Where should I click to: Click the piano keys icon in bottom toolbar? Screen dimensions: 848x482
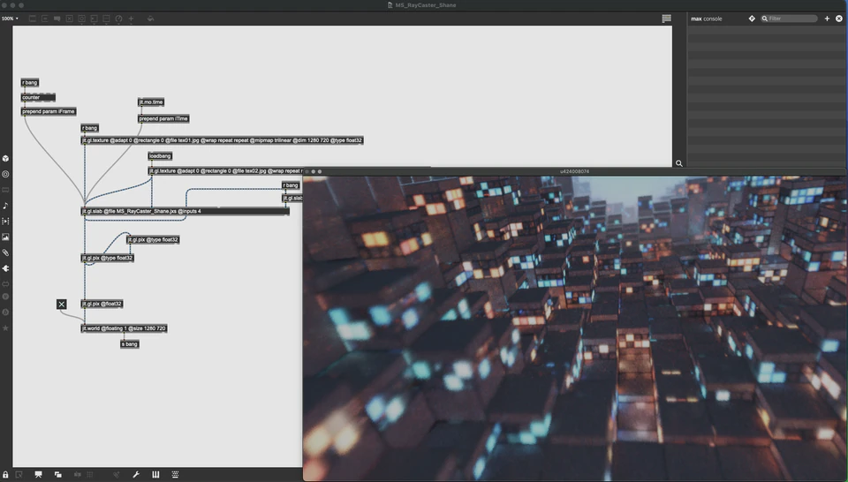(x=155, y=474)
